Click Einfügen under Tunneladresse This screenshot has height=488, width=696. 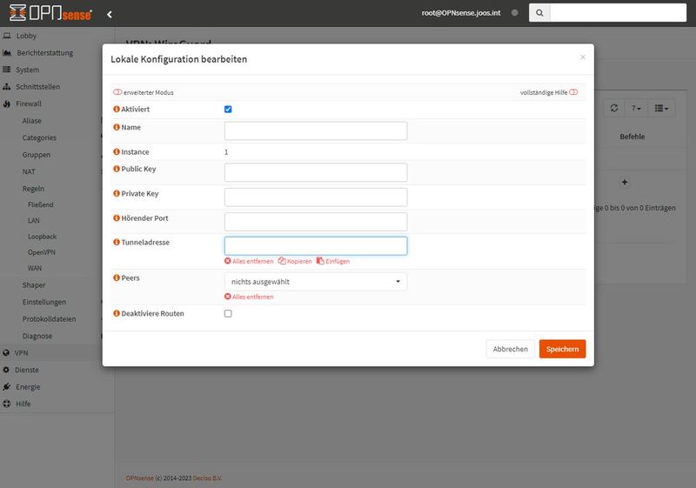(x=333, y=261)
